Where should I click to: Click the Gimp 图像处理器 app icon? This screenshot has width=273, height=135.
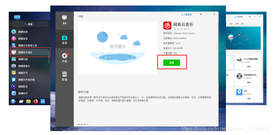[x=239, y=60]
